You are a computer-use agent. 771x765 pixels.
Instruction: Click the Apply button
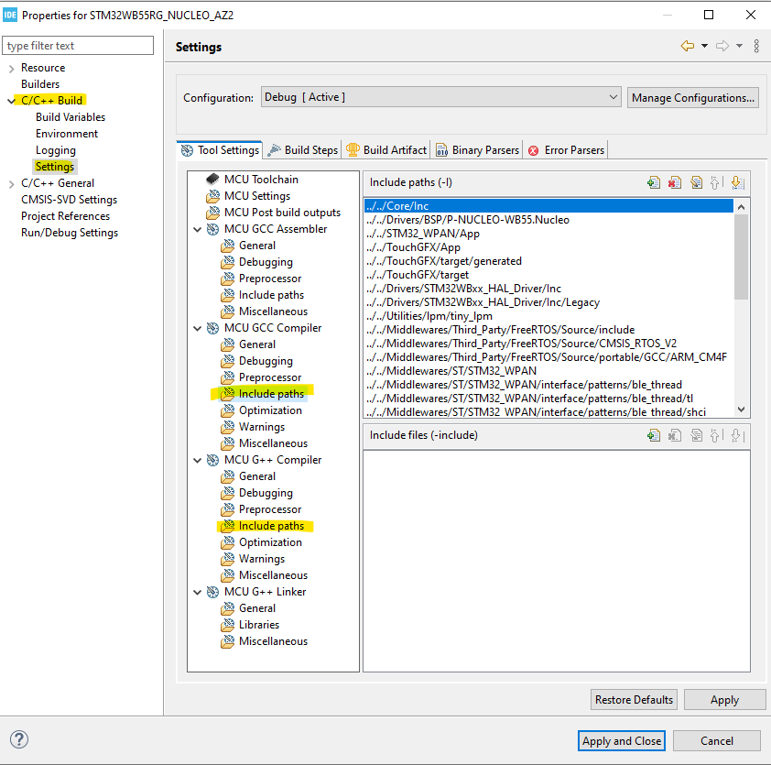tap(724, 700)
